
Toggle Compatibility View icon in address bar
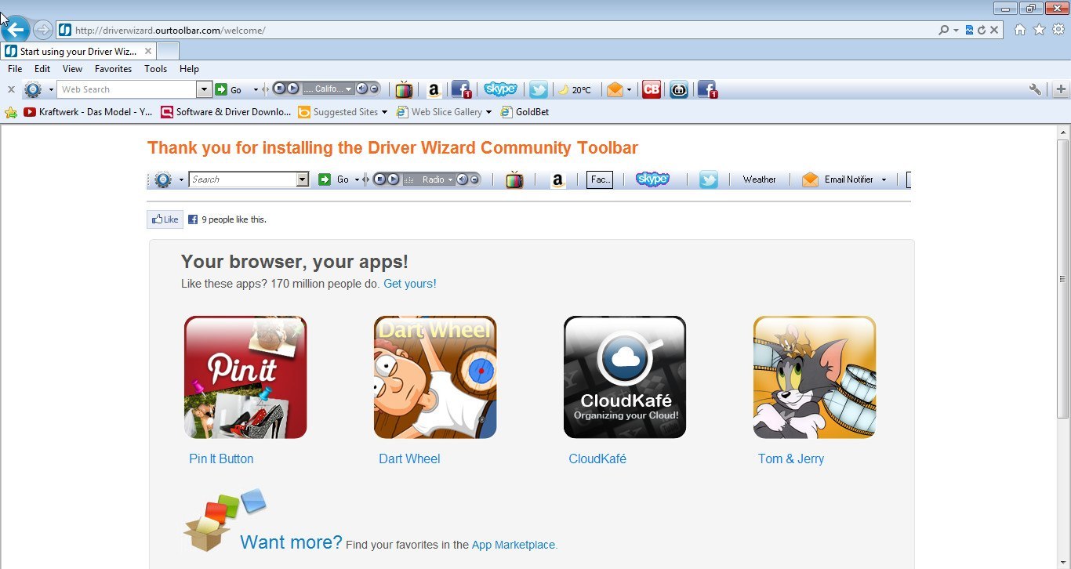point(970,30)
